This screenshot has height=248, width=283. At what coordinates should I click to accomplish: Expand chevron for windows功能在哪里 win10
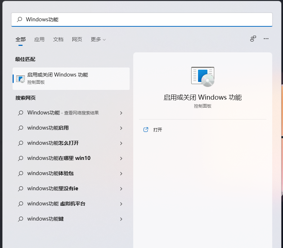click(121, 158)
